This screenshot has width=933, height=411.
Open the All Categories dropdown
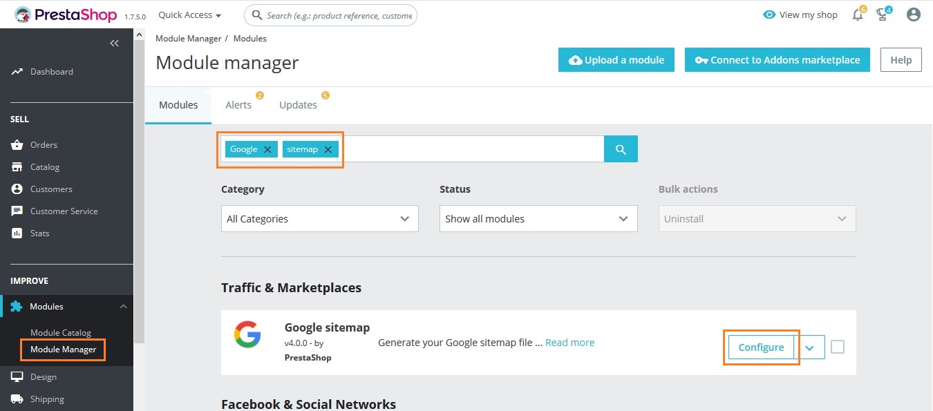[320, 219]
